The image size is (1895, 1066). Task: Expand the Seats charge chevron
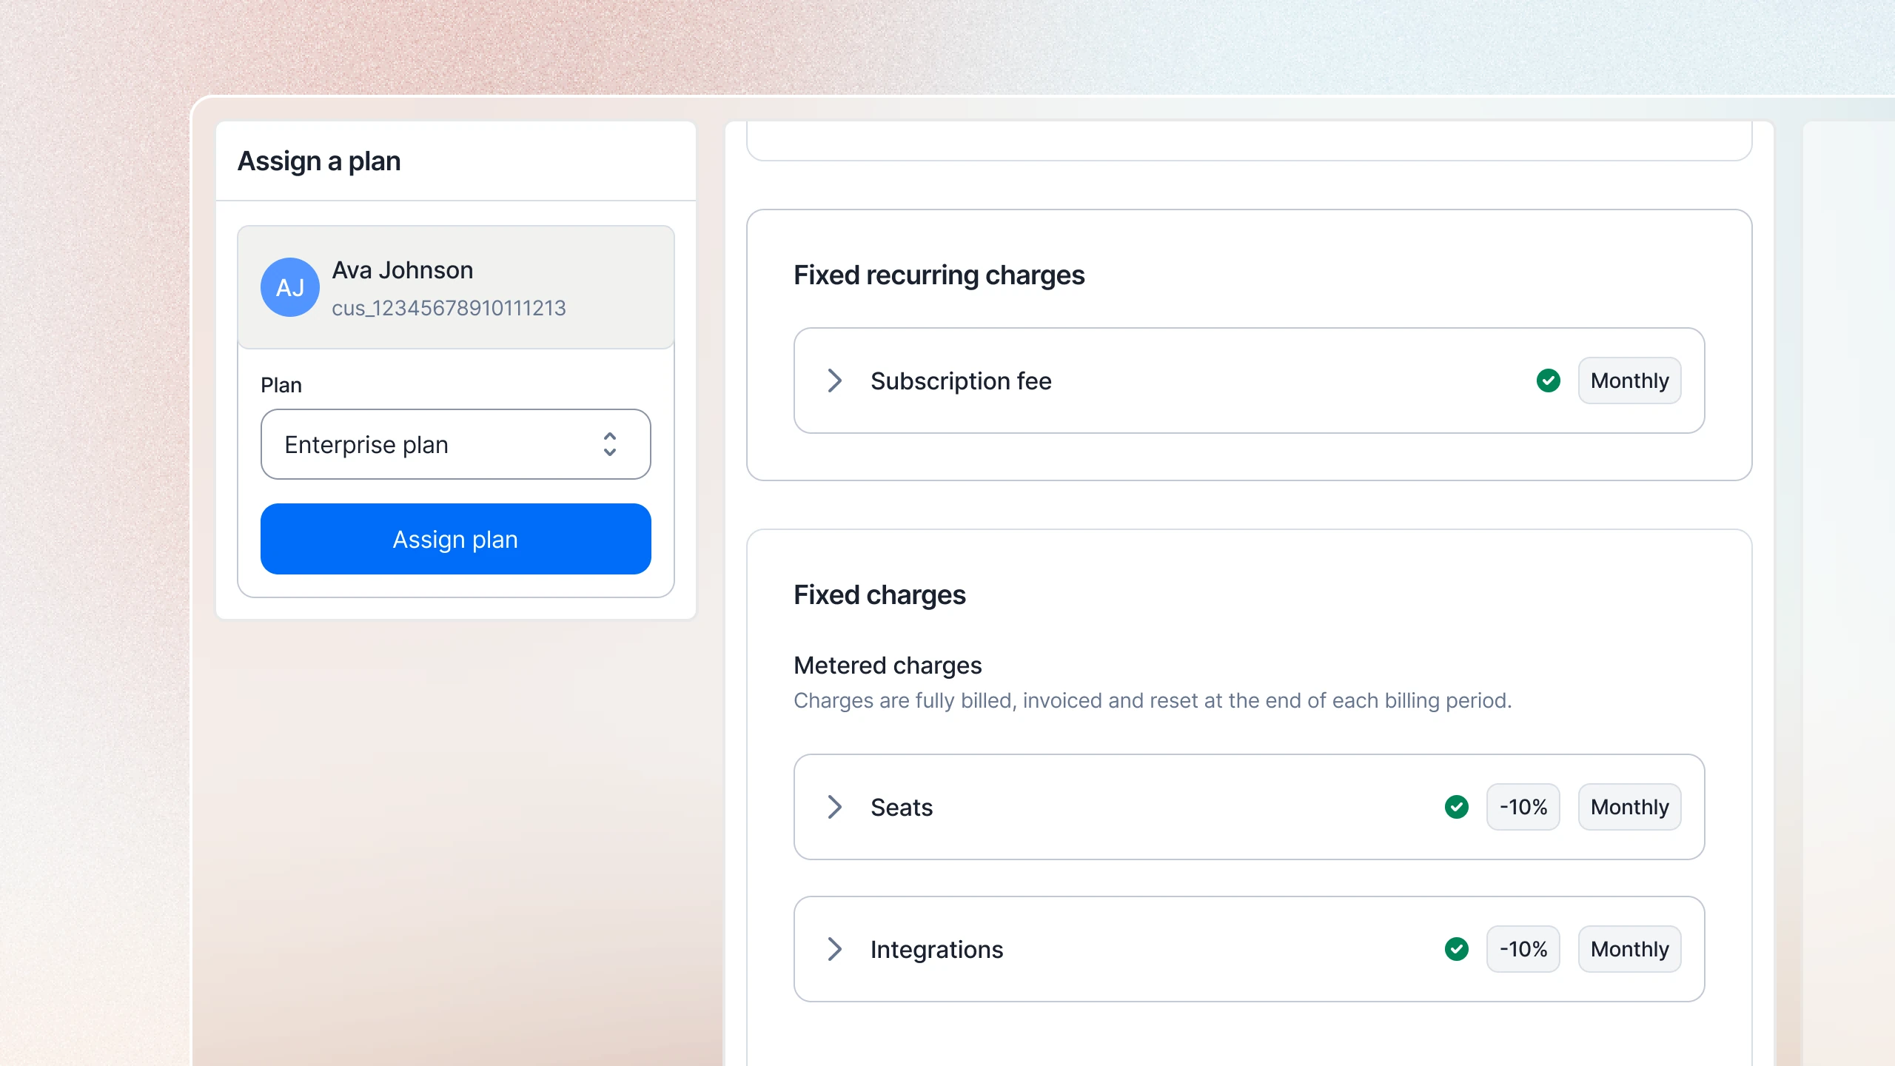click(835, 807)
